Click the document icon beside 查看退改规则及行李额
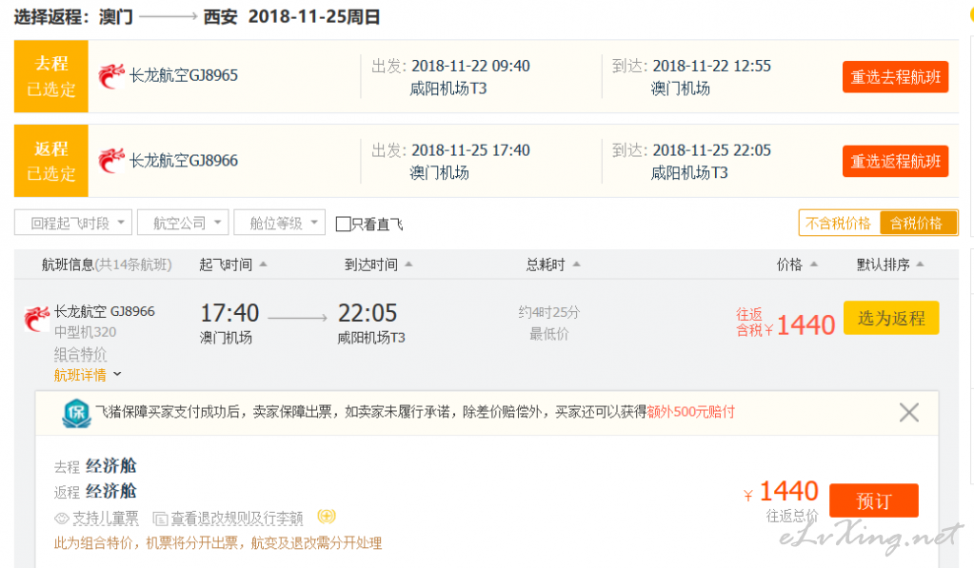 coord(160,519)
